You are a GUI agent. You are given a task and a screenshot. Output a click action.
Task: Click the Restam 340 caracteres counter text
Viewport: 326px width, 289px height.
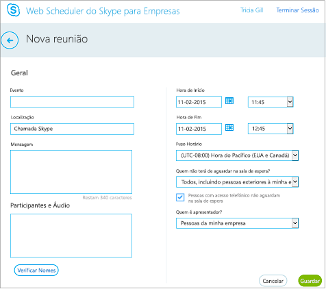tap(107, 198)
